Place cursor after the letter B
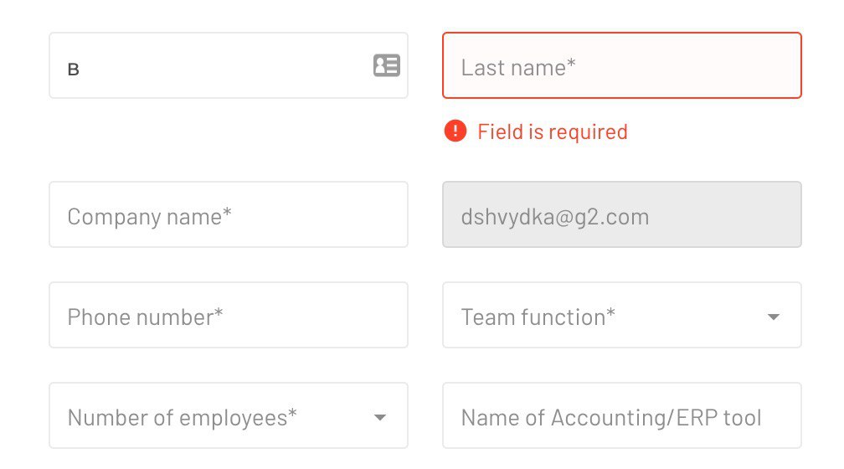The width and height of the screenshot is (844, 469). 80,70
